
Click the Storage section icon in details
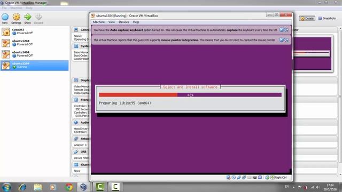click(76, 100)
